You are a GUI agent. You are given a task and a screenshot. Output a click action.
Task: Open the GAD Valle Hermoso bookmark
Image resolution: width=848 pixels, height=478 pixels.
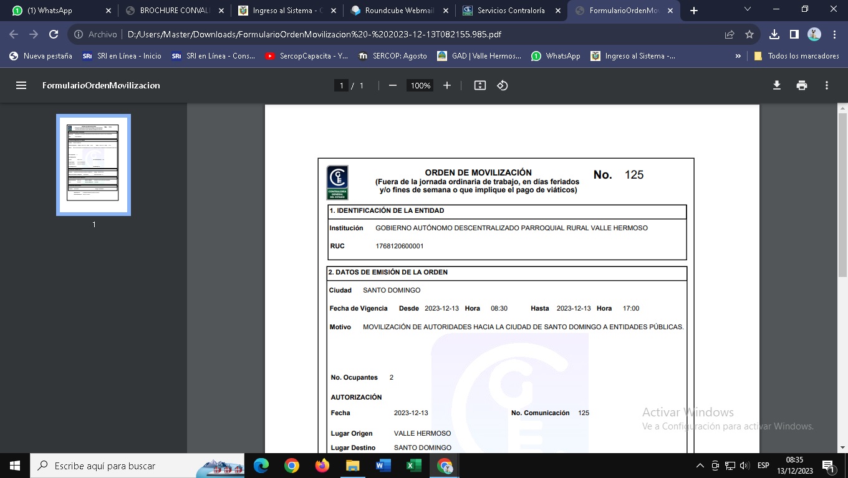(x=479, y=56)
